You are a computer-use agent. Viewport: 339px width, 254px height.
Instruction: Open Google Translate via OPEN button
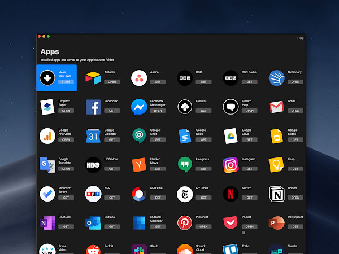coord(66,169)
